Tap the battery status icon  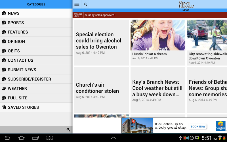point(224,138)
